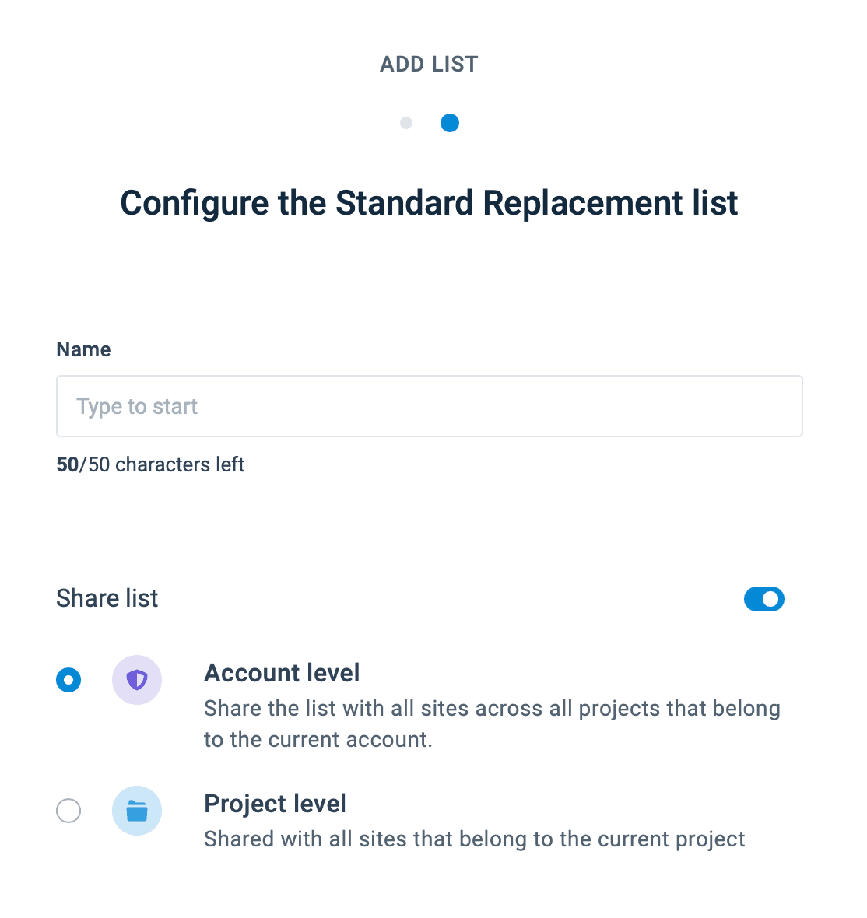Image resolution: width=867 pixels, height=918 pixels.
Task: Click the 'Configure the Standard Replacement list' heading
Action: [429, 203]
